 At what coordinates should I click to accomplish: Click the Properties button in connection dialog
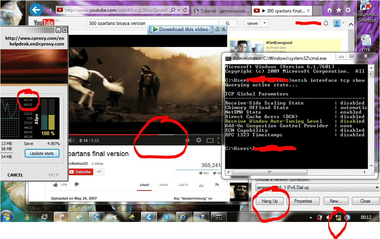point(303,201)
